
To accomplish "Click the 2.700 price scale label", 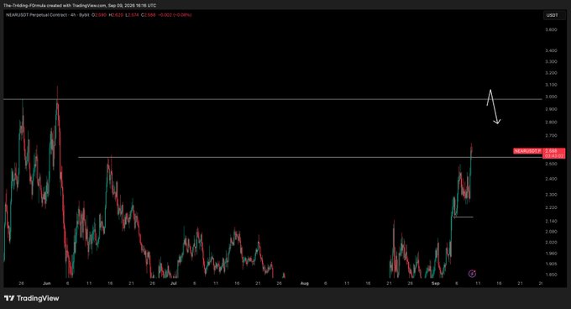I will 551,135.
